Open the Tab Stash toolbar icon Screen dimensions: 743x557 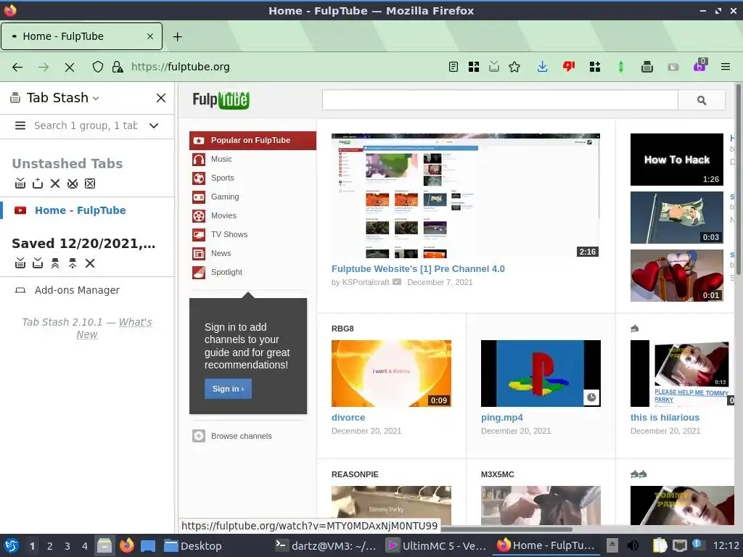[x=646, y=67]
